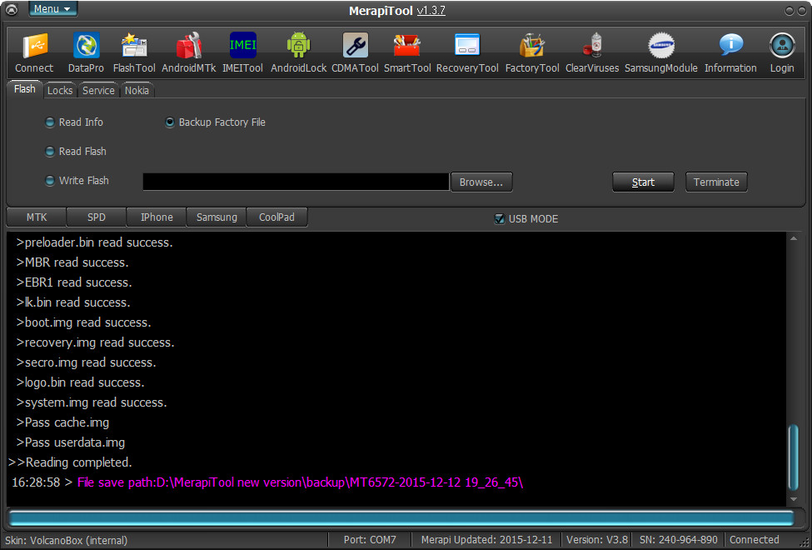Image resolution: width=812 pixels, height=550 pixels.
Task: Click the 'recovery.img read success.' line
Action: [95, 342]
